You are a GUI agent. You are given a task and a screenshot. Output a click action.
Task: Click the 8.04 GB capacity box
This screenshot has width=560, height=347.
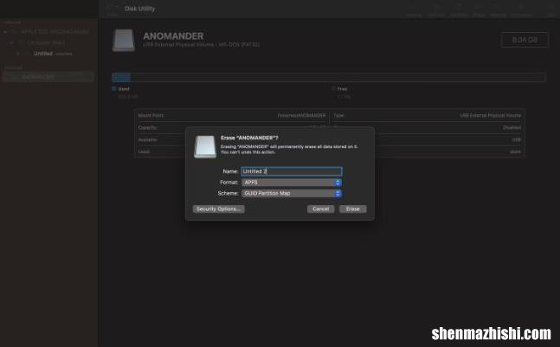coord(525,40)
